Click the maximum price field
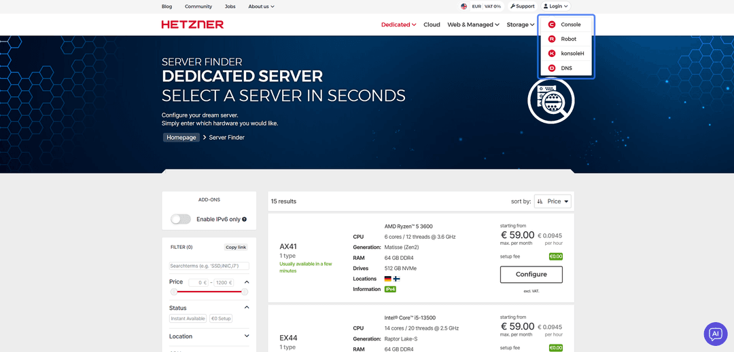Image resolution: width=734 pixels, height=352 pixels. [x=224, y=282]
